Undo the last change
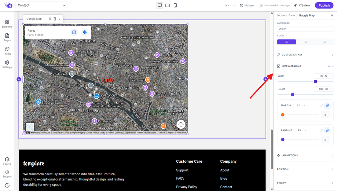Image resolution: width=337 pixels, height=191 pixels. click(x=227, y=5)
